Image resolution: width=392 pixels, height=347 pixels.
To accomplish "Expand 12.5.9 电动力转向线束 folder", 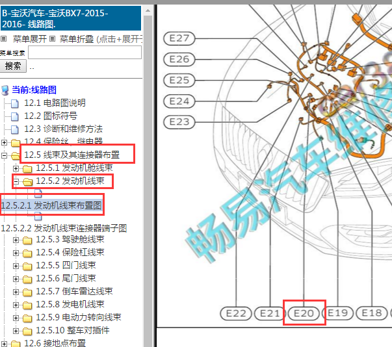I will point(16,318).
